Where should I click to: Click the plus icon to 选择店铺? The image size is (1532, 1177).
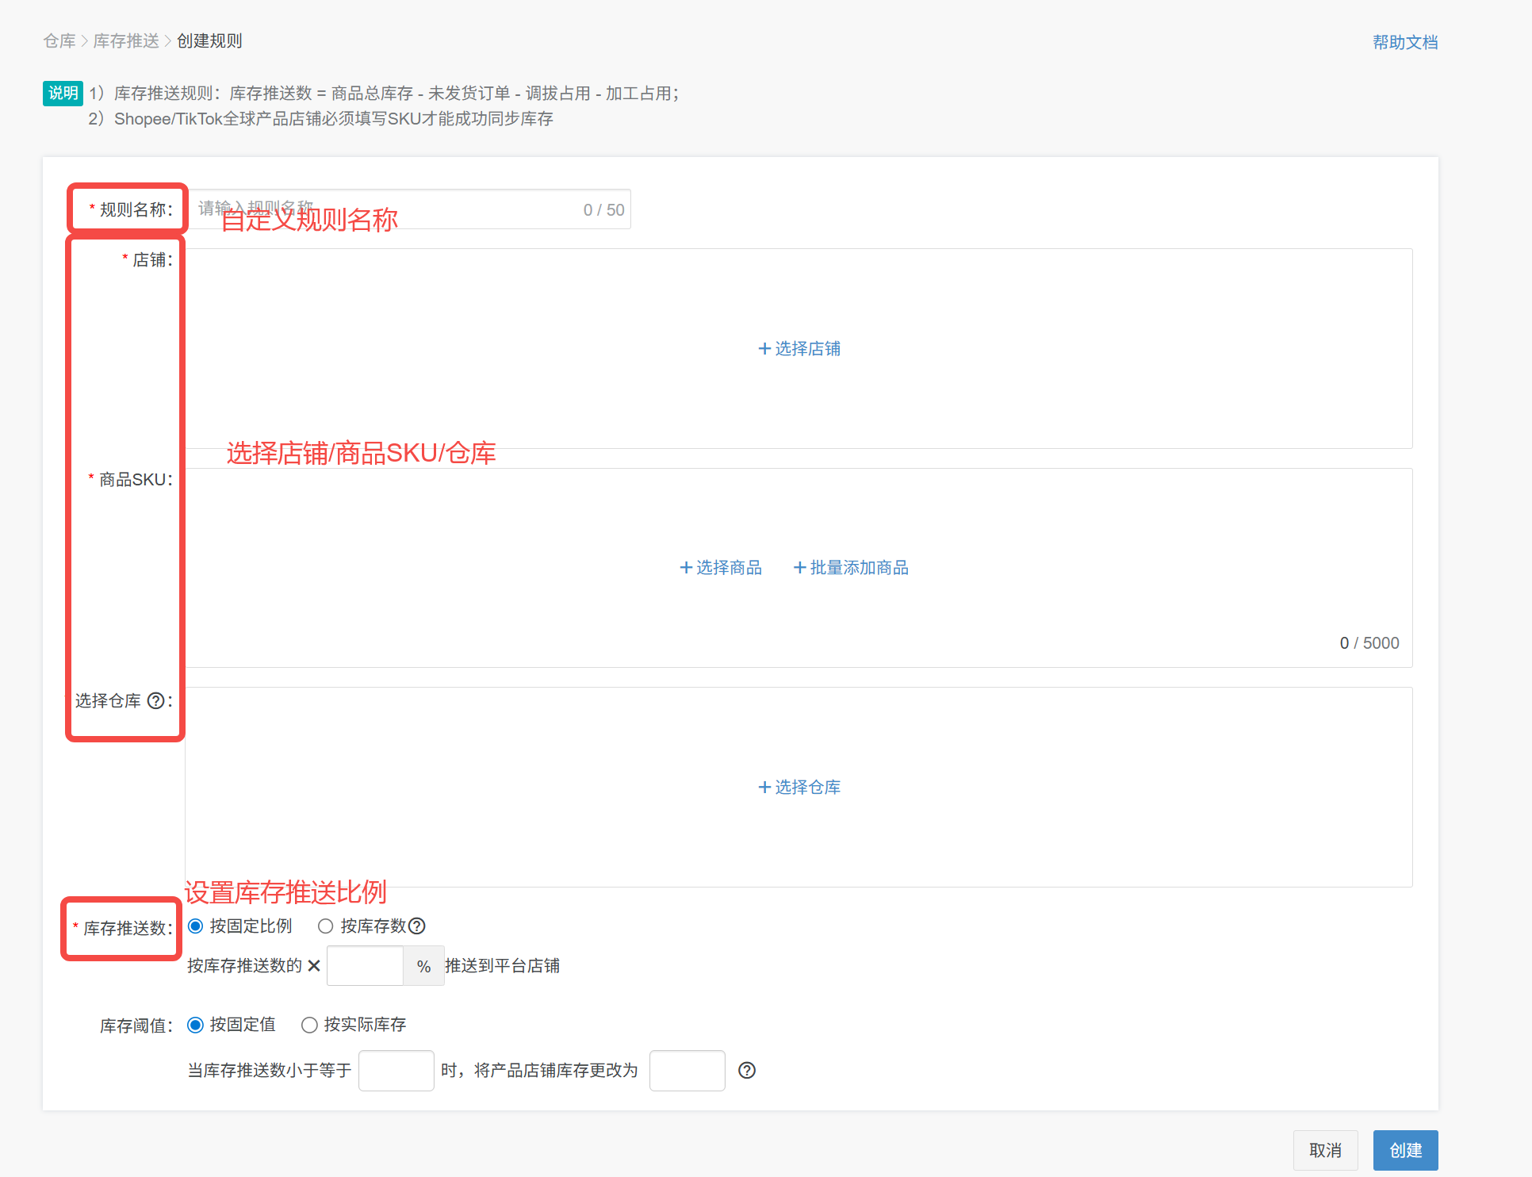tap(764, 348)
